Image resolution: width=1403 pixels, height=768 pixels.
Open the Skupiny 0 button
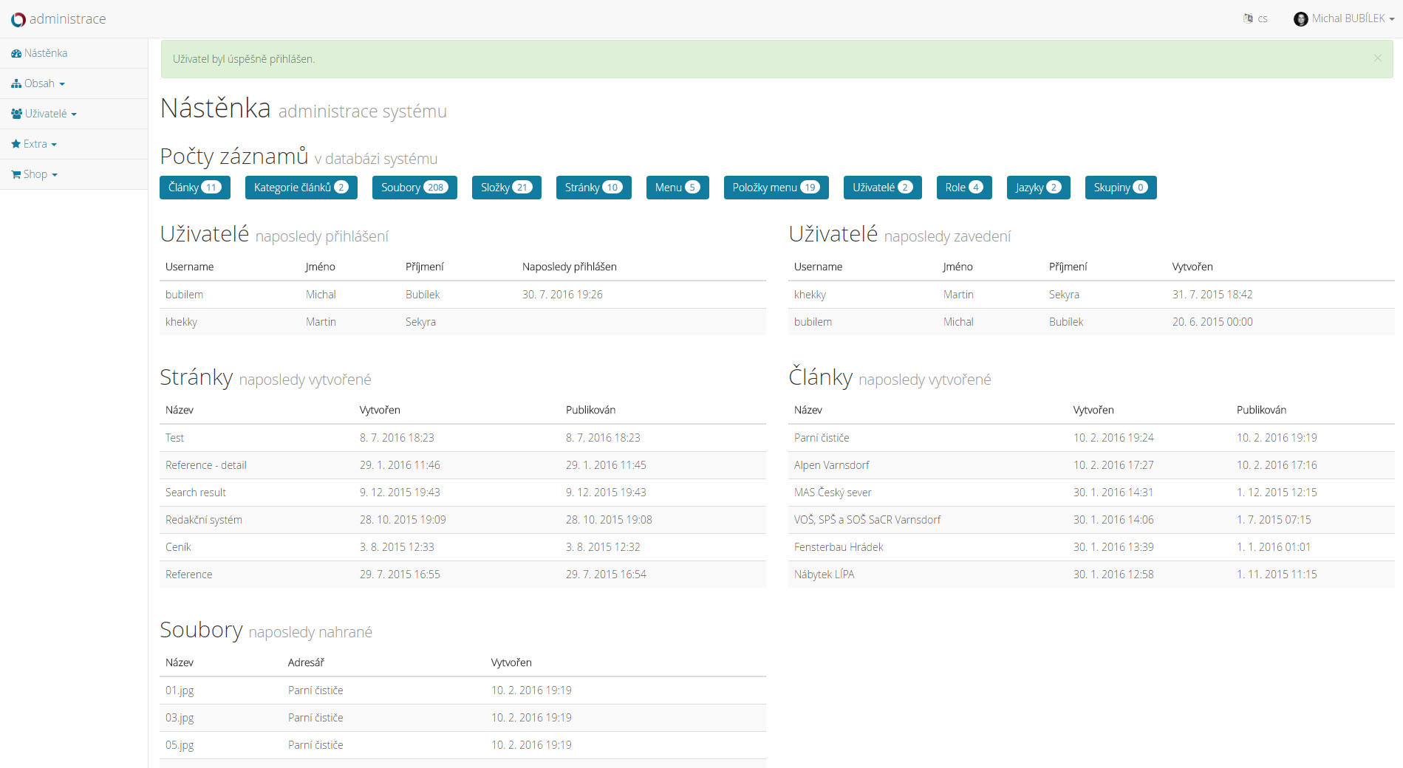pyautogui.click(x=1121, y=188)
